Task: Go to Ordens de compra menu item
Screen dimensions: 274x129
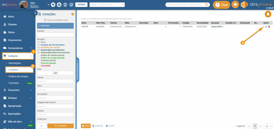Action: (x=18, y=76)
